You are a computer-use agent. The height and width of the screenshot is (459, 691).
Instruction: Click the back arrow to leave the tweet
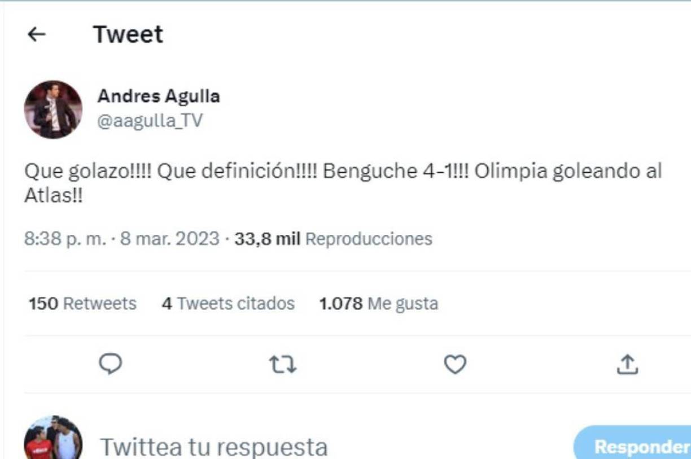[x=37, y=34]
